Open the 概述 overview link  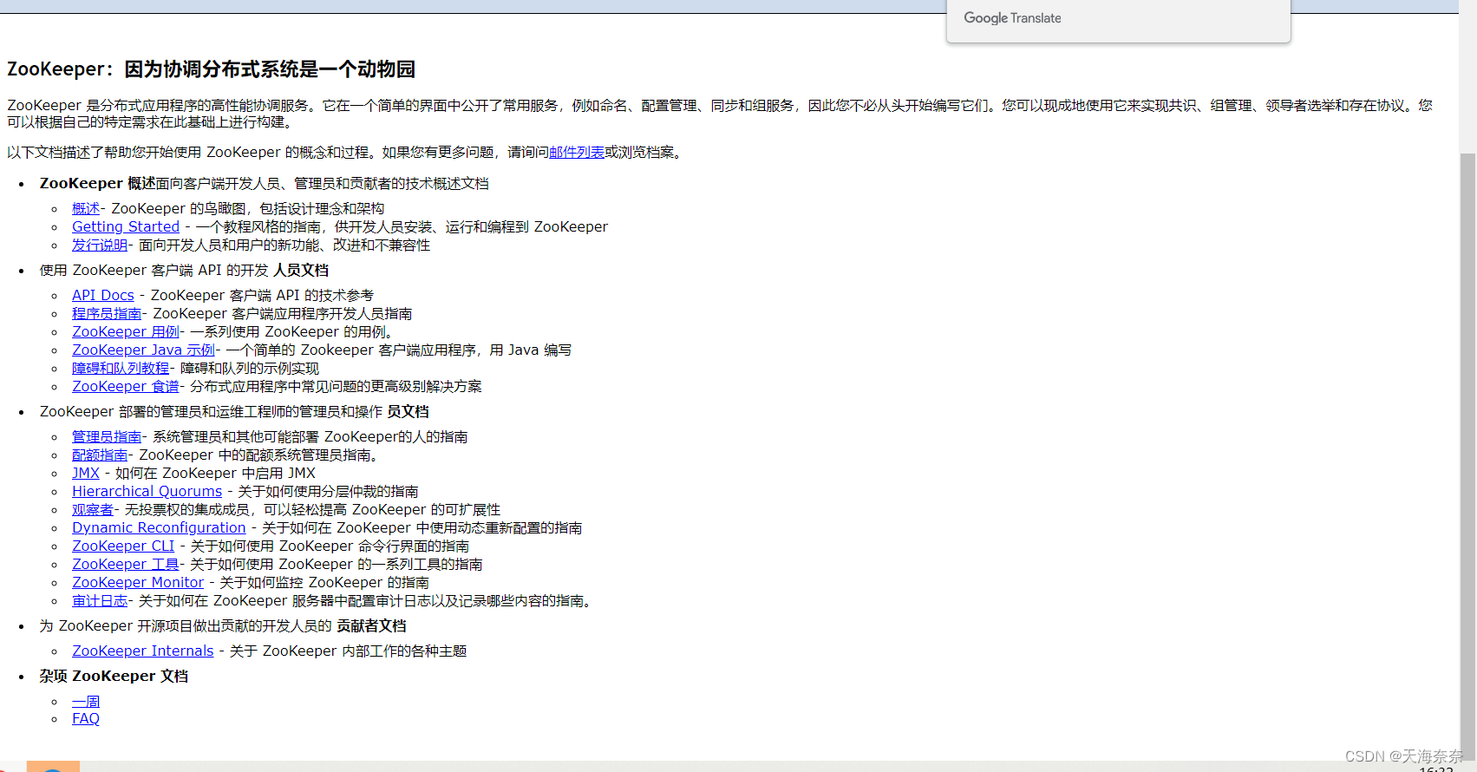86,208
